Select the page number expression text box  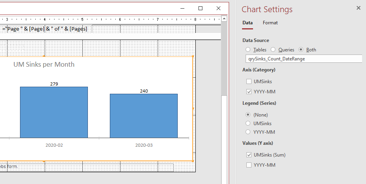pos(46,29)
